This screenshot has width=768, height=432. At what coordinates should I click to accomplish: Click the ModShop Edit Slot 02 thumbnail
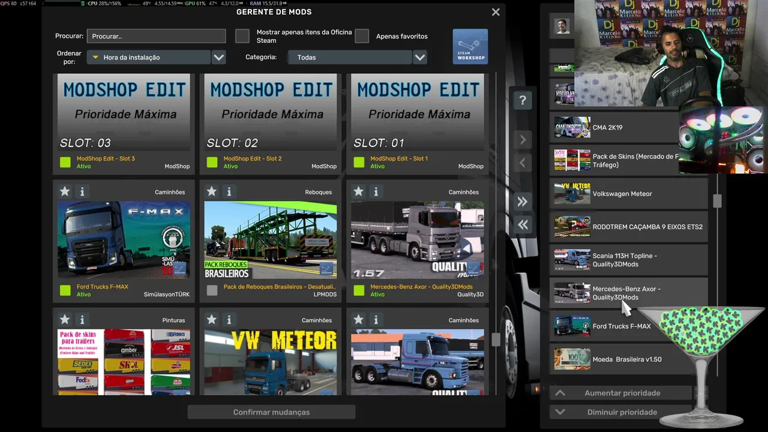pos(271,112)
